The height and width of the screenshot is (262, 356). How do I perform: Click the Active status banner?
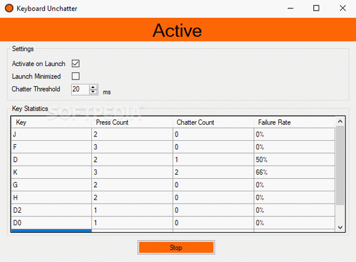pyautogui.click(x=178, y=30)
